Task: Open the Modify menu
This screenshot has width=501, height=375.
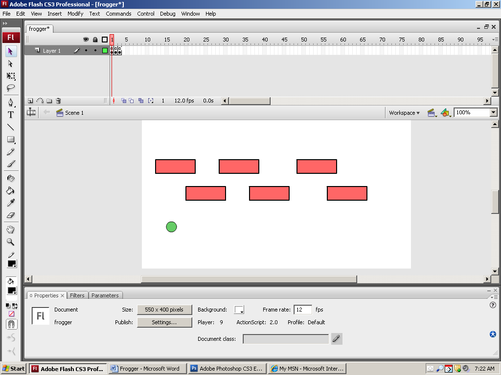Action: 75,14
